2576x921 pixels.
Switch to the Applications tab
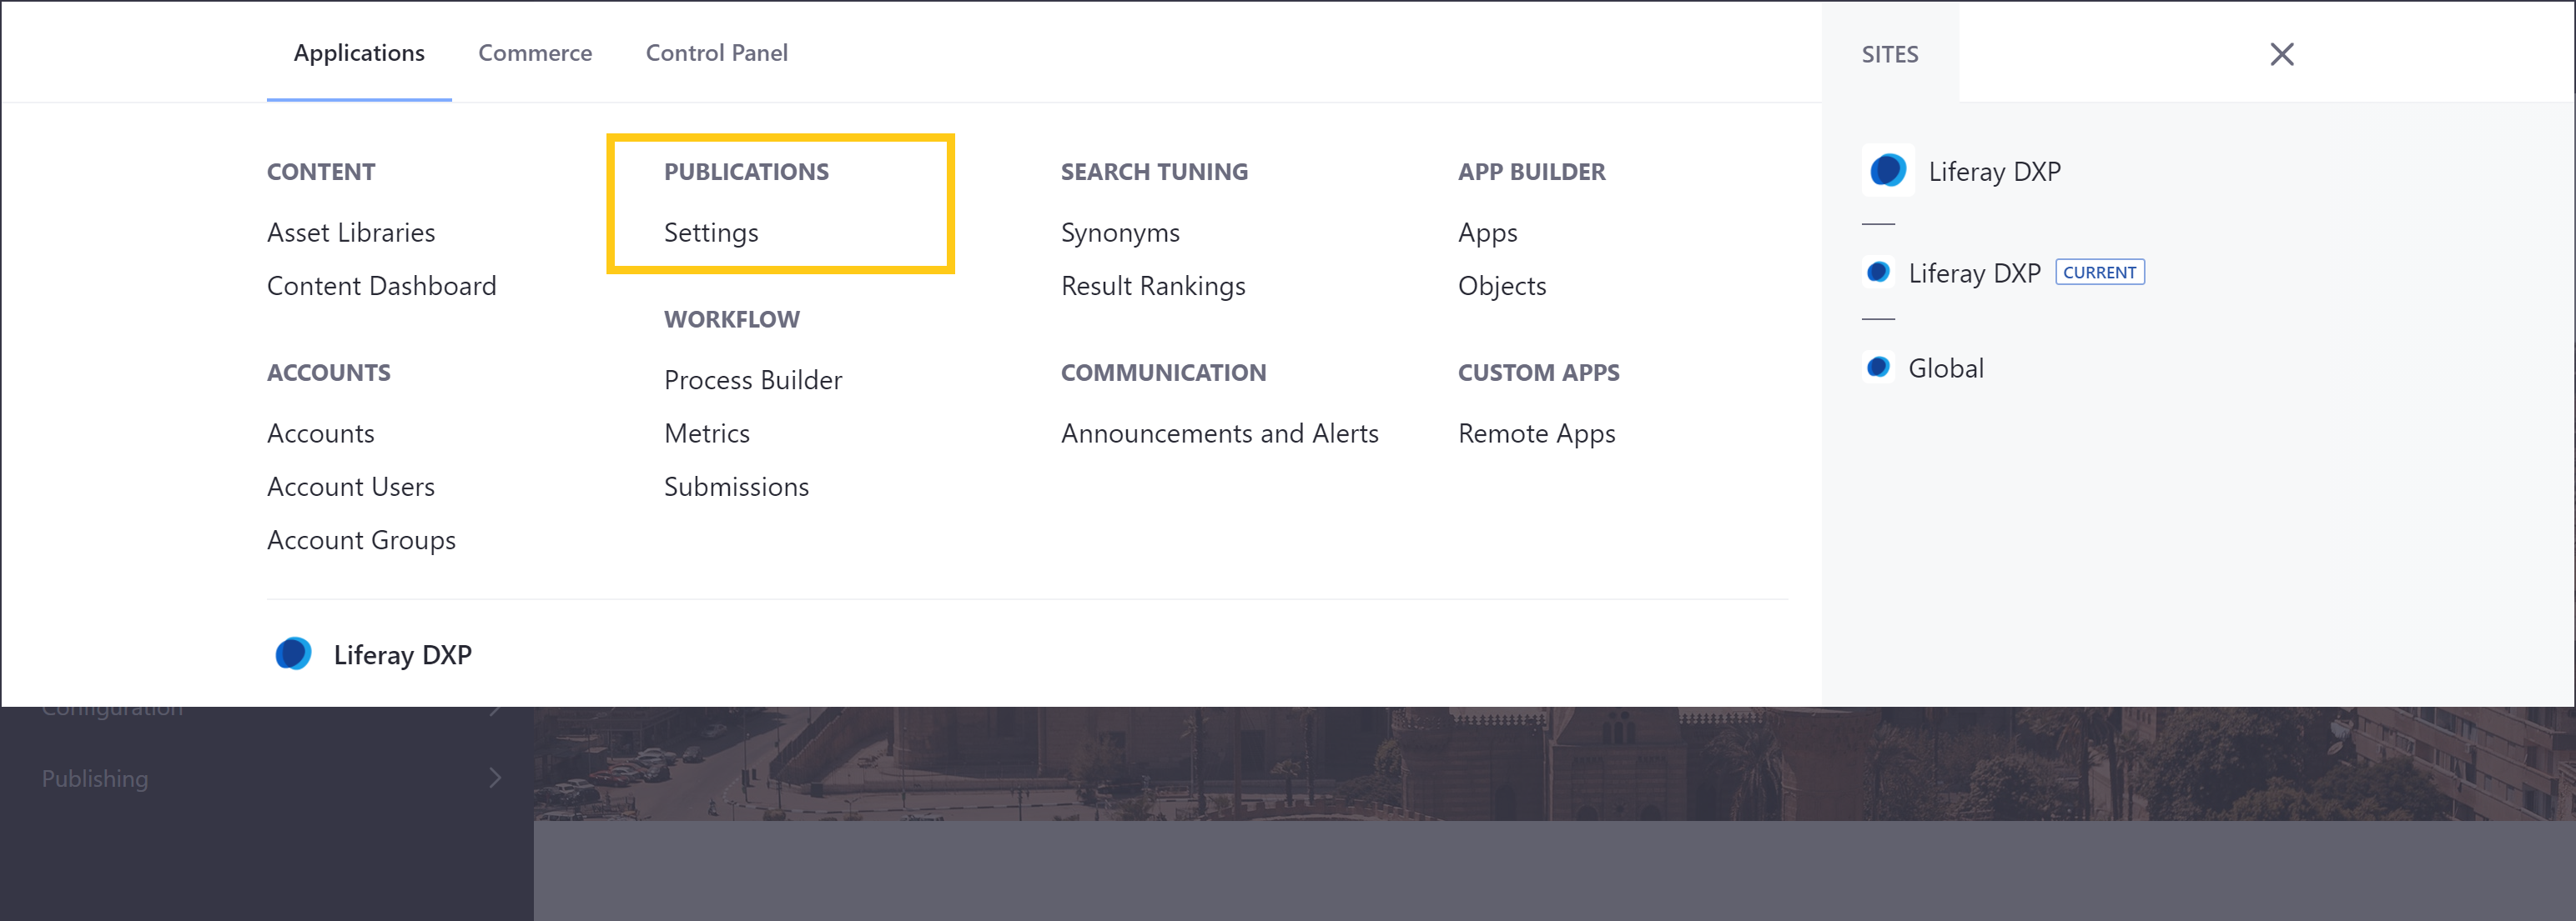[x=359, y=53]
